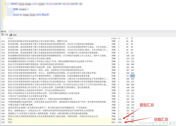Click the title cell in row 622

[x=37, y=64]
